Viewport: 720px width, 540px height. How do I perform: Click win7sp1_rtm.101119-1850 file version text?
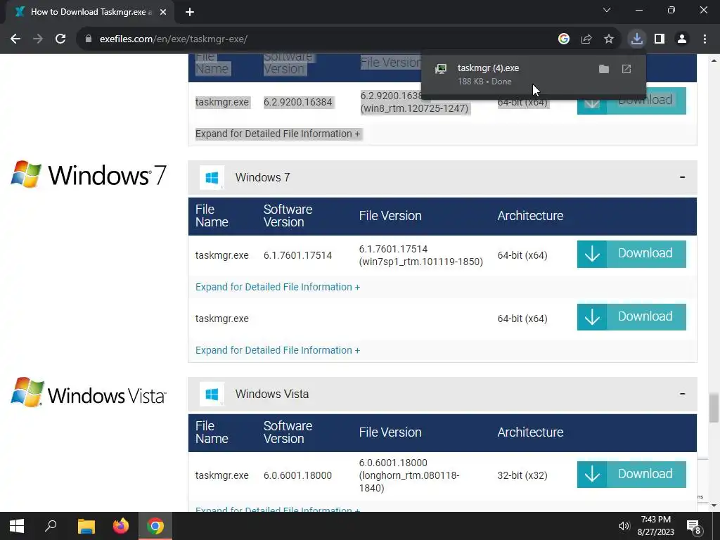pyautogui.click(x=420, y=262)
